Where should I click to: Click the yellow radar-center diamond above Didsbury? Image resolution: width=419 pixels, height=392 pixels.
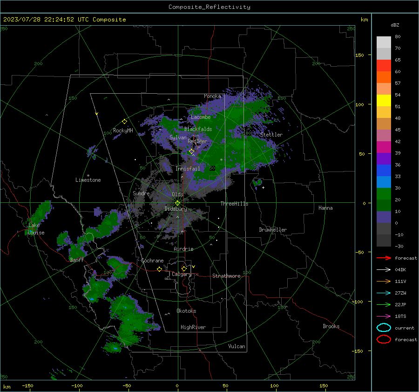177,203
